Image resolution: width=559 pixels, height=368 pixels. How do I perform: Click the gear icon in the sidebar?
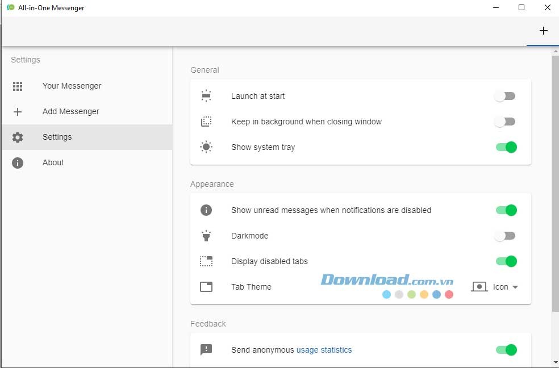18,137
